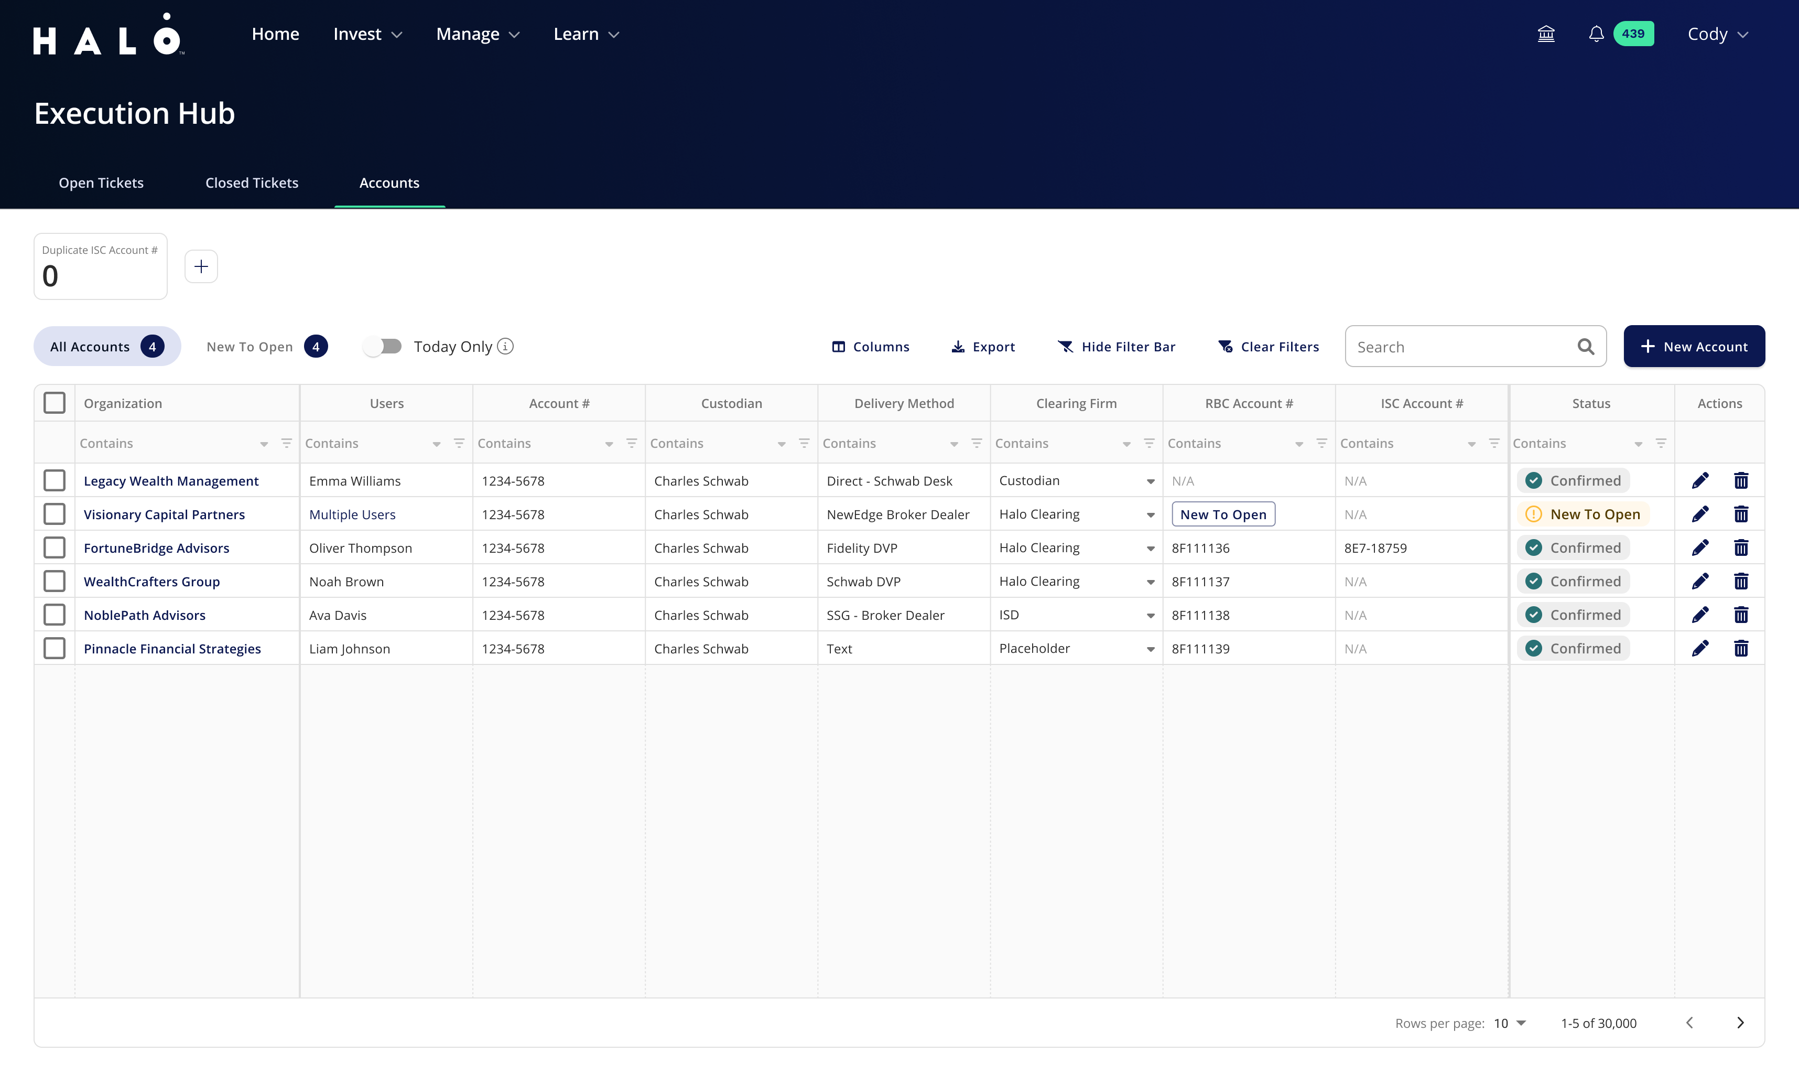Click the bank institution icon in header
Screen dimensions: 1799x1074
(x=1546, y=34)
